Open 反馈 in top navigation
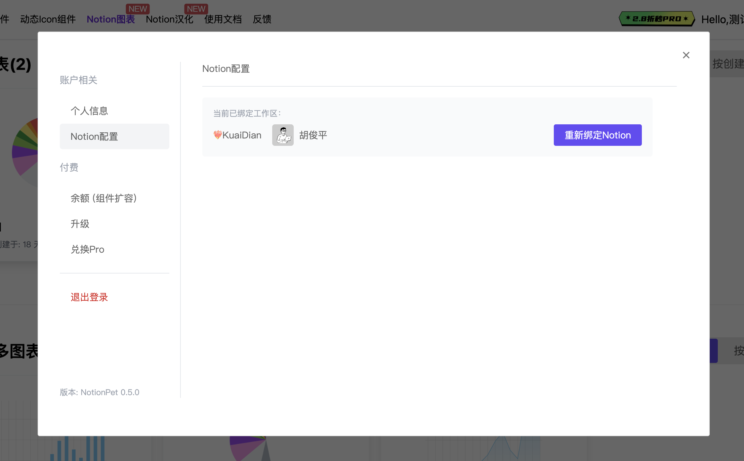This screenshot has width=744, height=461. (x=262, y=19)
